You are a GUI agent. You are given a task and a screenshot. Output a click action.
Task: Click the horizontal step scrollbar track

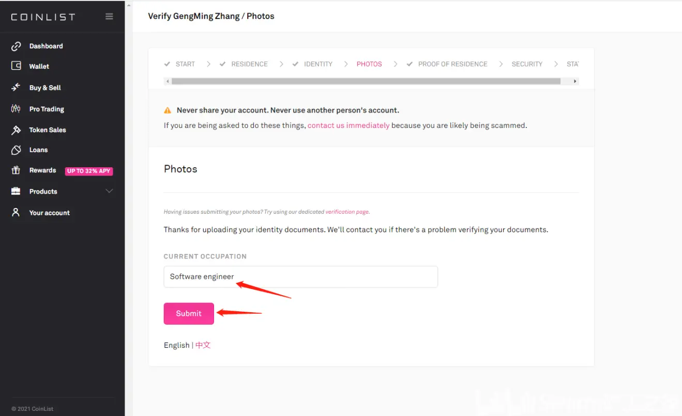[x=366, y=81]
